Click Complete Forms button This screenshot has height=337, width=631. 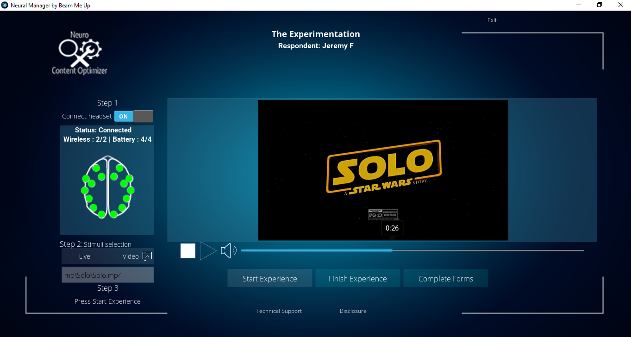pos(446,279)
